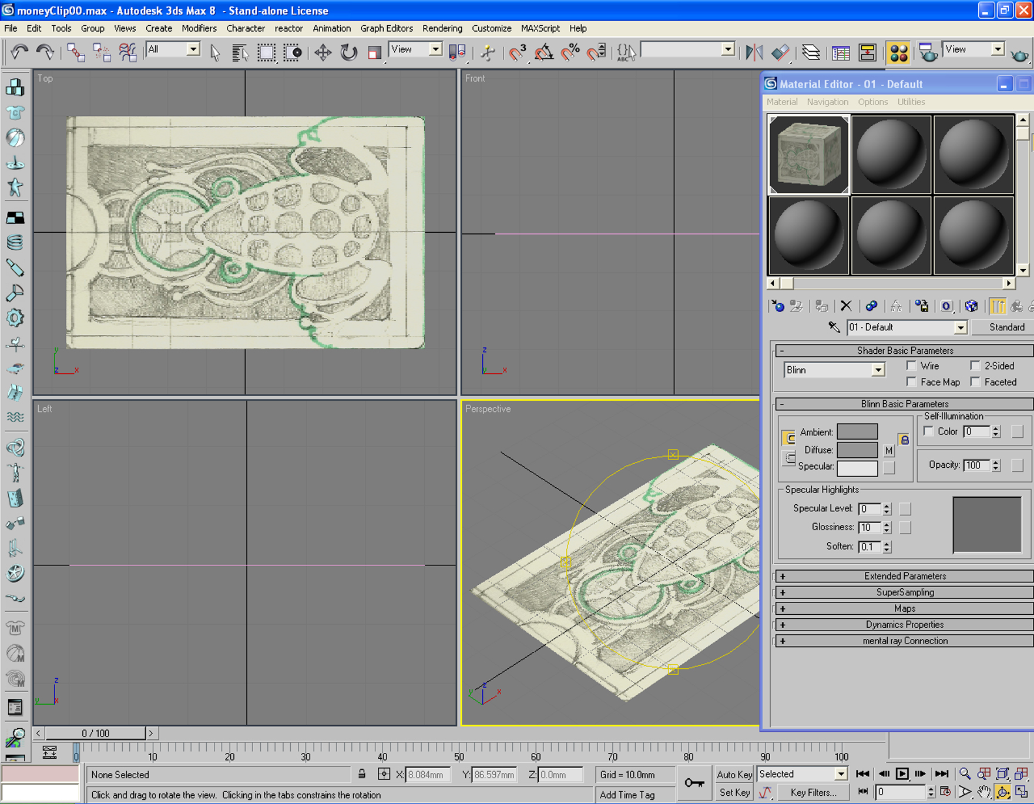Expand the Extended Parameters rollout
This screenshot has height=804, width=1034.
(904, 576)
